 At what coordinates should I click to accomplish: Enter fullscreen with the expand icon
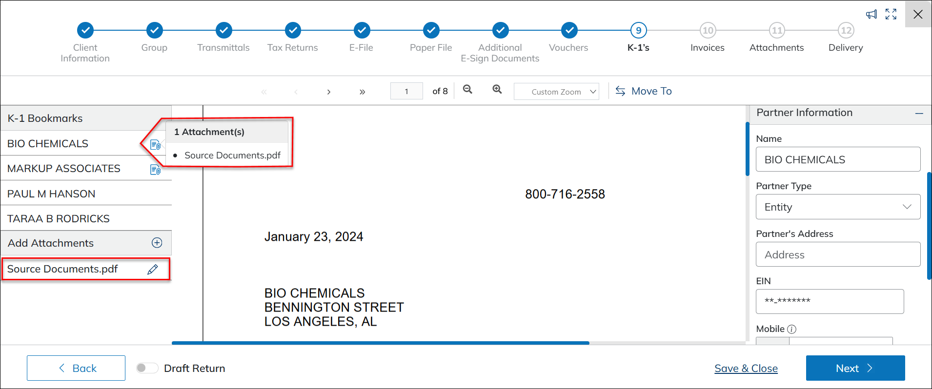click(891, 14)
